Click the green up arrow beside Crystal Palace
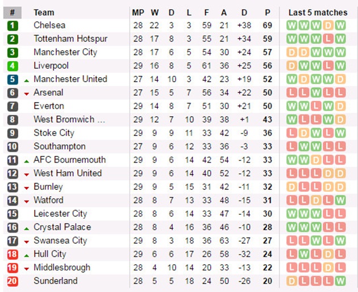The width and height of the screenshot is (358, 292). 26,228
